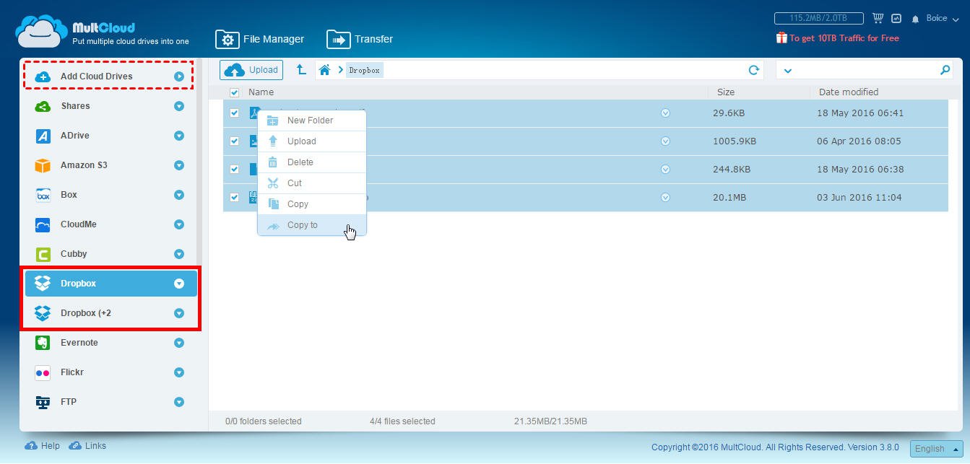Sort the files by the Date modified column
The image size is (970, 464).
849,92
